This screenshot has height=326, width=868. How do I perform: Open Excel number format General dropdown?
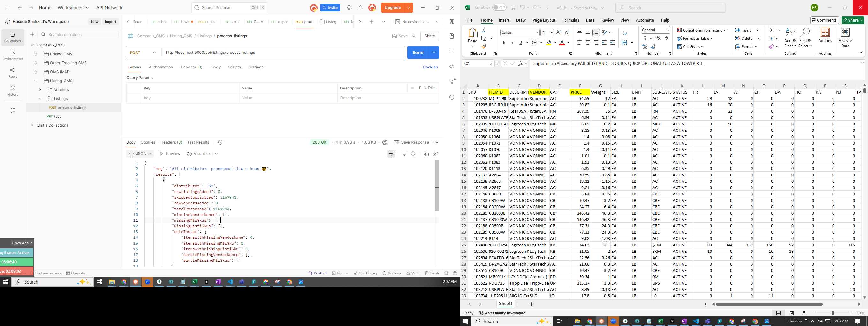(x=668, y=30)
